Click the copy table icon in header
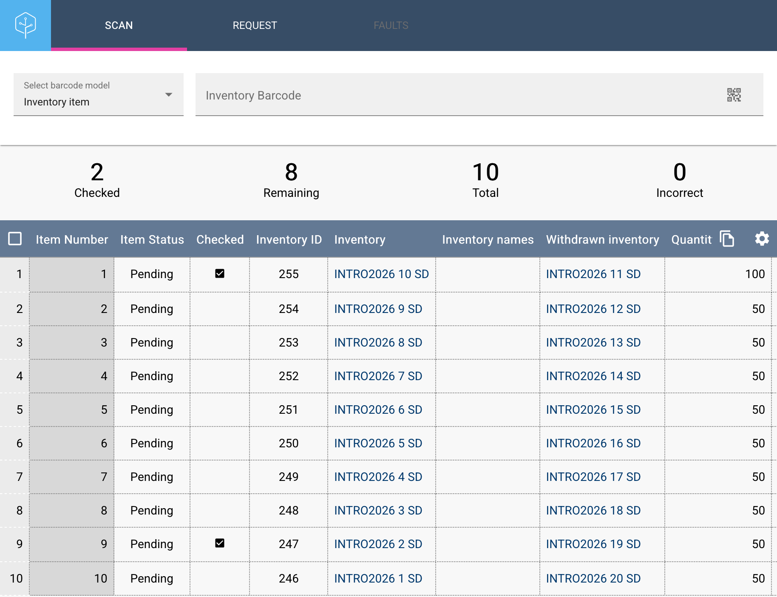 point(727,239)
